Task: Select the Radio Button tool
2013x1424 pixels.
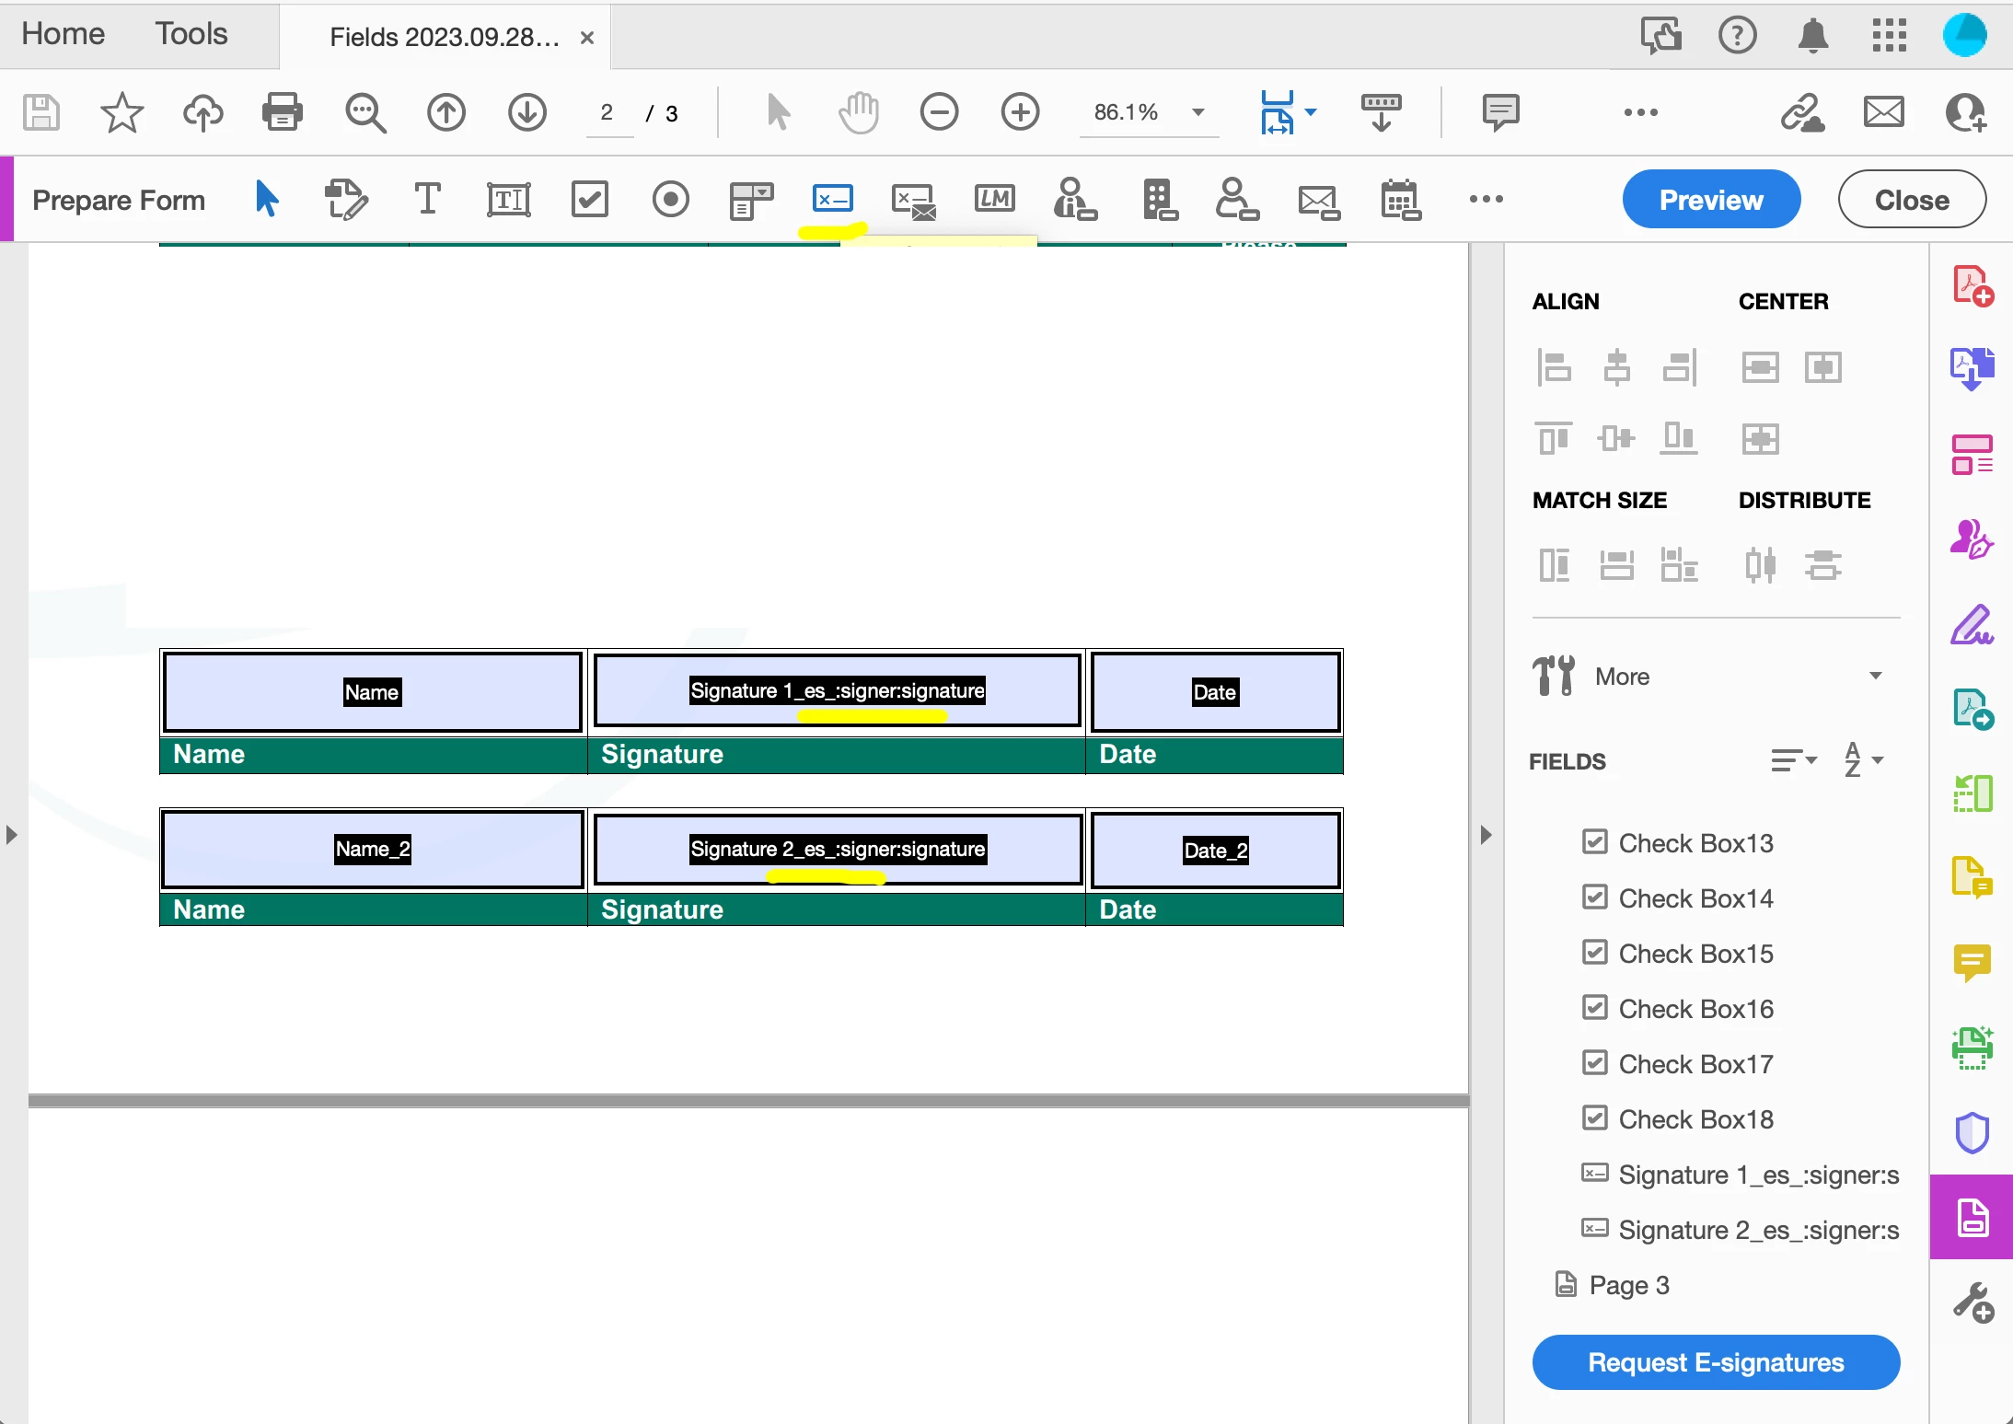Action: [670, 199]
